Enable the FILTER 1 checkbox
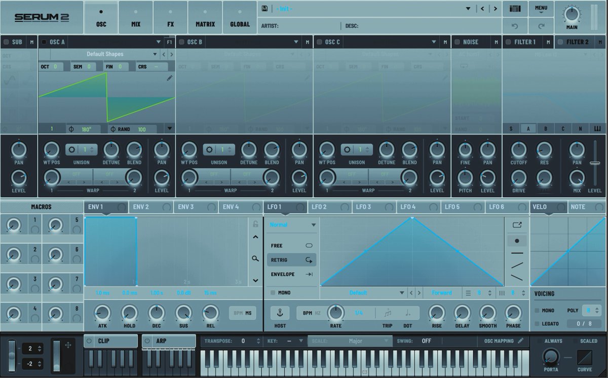The width and height of the screenshot is (608, 378). (x=508, y=42)
